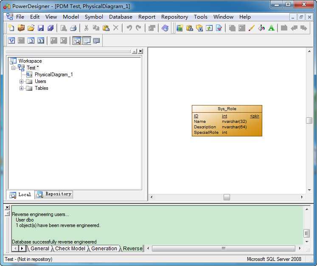Select the green Font A icon
The image size is (317, 266).
tap(271, 28)
